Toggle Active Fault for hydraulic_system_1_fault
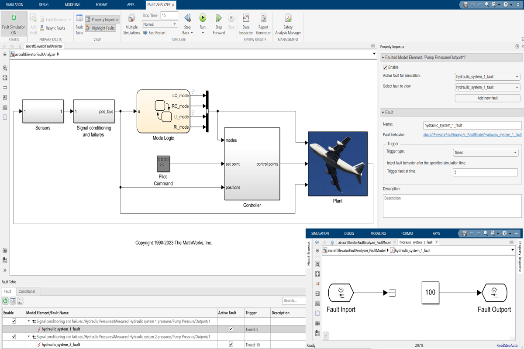The height and width of the screenshot is (349, 524). [231, 328]
